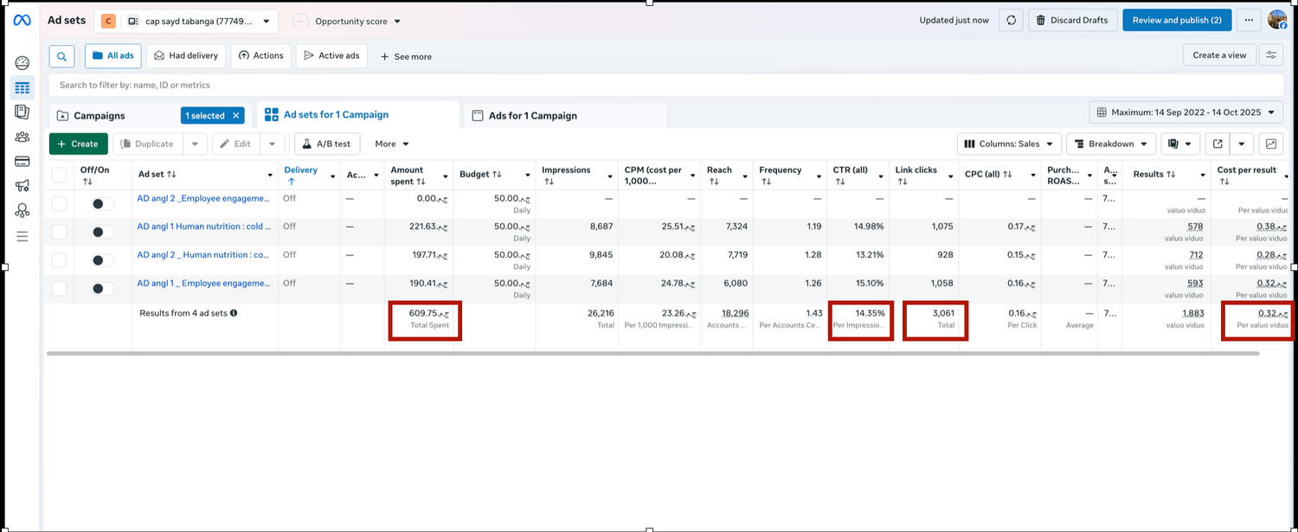1298x532 pixels.
Task: Click the Advertising megaphone sidebar icon
Action: point(22,186)
